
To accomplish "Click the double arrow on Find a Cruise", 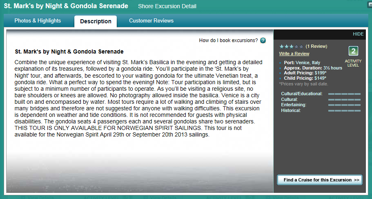I will (x=356, y=180).
